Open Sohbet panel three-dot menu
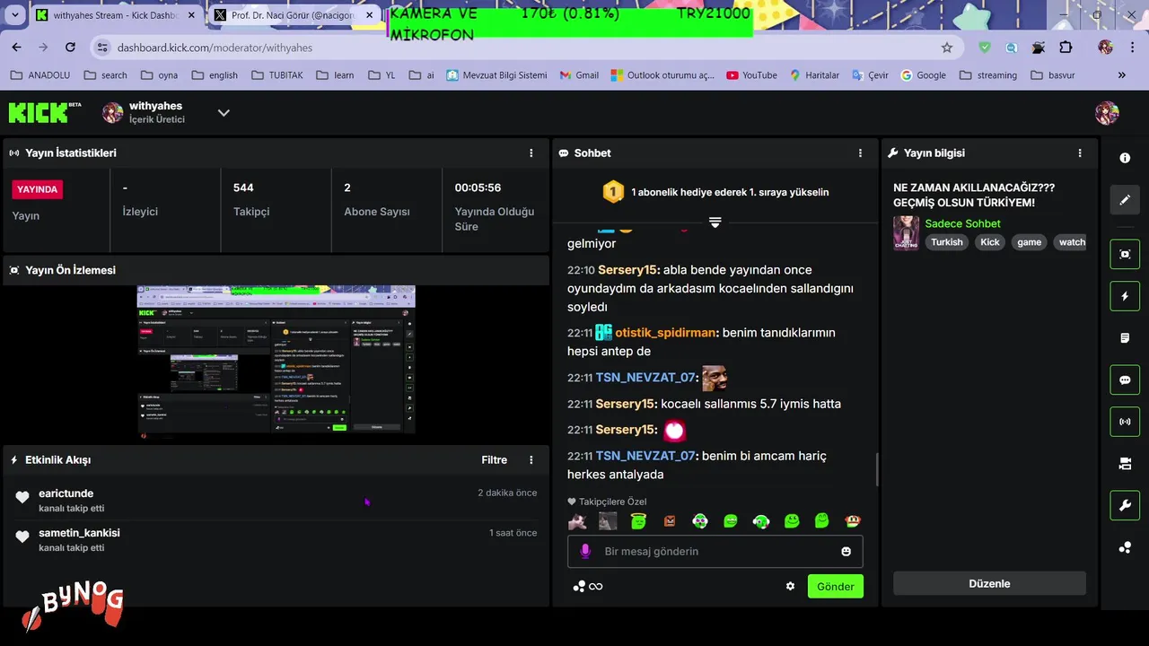The image size is (1149, 646). tap(860, 153)
